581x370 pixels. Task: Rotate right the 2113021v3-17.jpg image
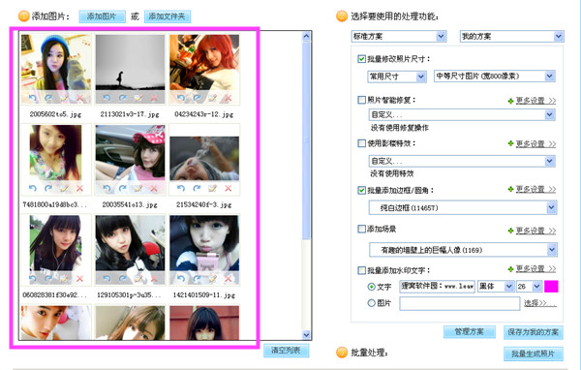[122, 98]
